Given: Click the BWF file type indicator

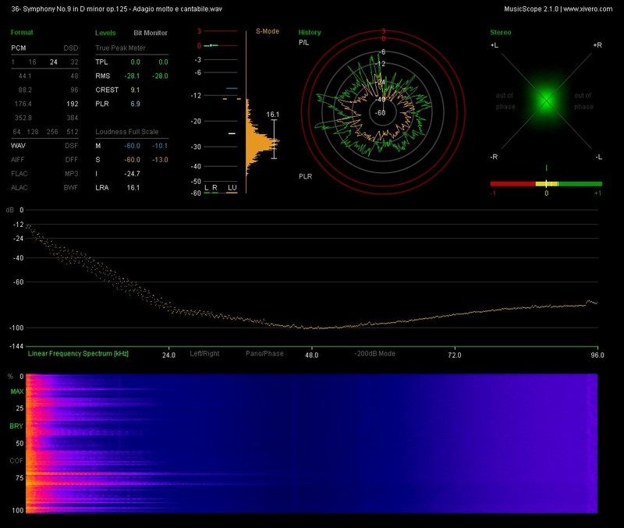Looking at the screenshot, I should [x=71, y=187].
